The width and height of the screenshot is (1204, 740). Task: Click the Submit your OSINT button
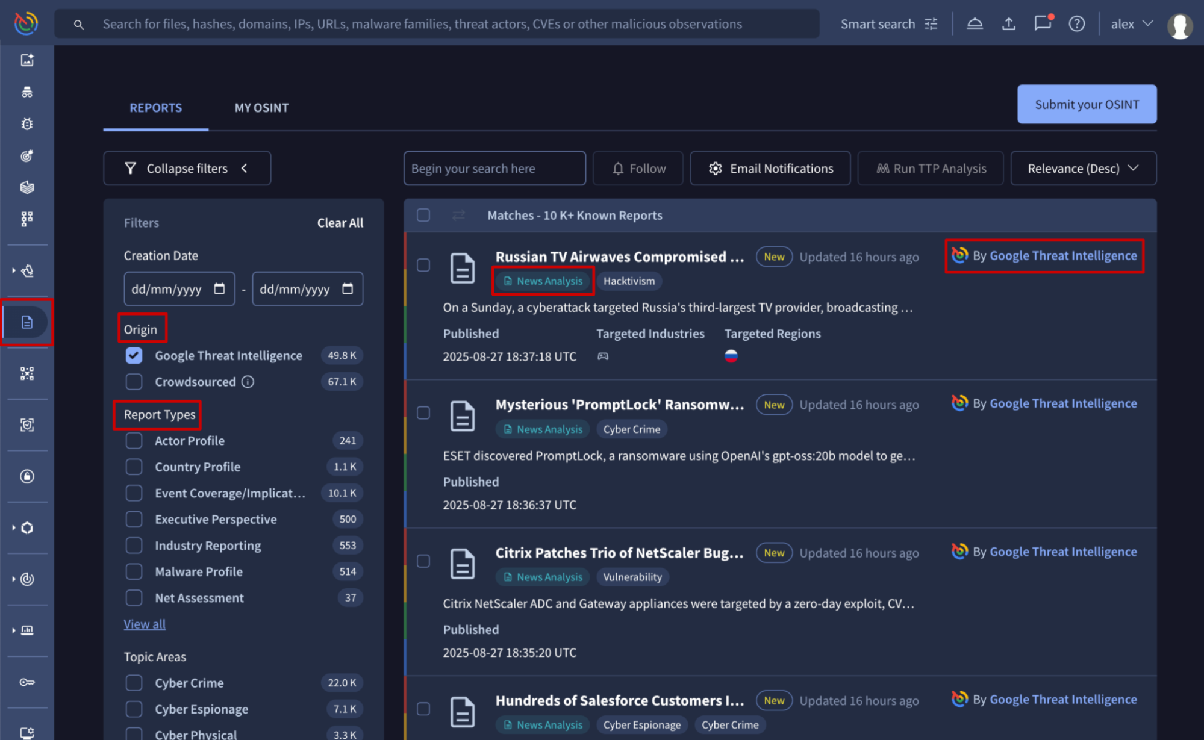(x=1086, y=104)
